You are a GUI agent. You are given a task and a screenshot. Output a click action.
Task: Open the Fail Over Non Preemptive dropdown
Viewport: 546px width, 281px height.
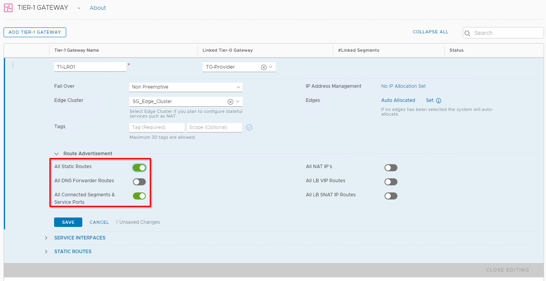[x=186, y=87]
